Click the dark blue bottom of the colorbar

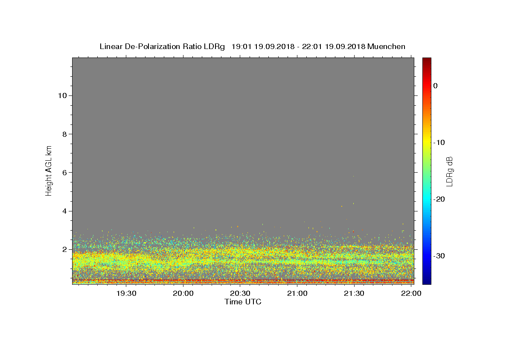coord(427,280)
